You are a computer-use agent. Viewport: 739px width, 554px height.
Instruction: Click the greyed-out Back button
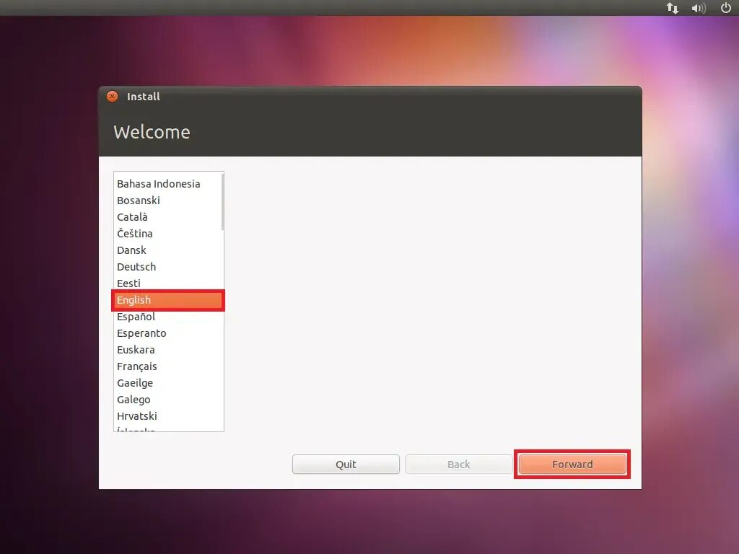click(458, 464)
